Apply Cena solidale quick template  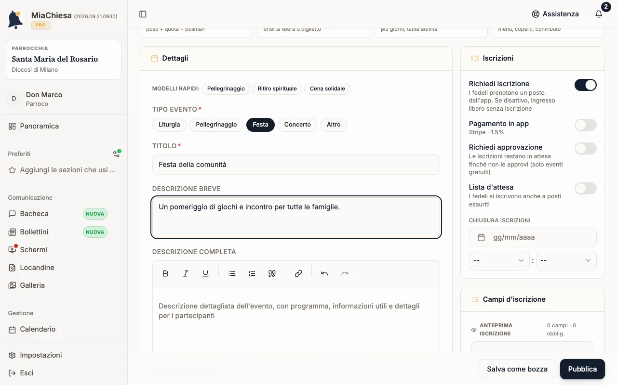(327, 89)
